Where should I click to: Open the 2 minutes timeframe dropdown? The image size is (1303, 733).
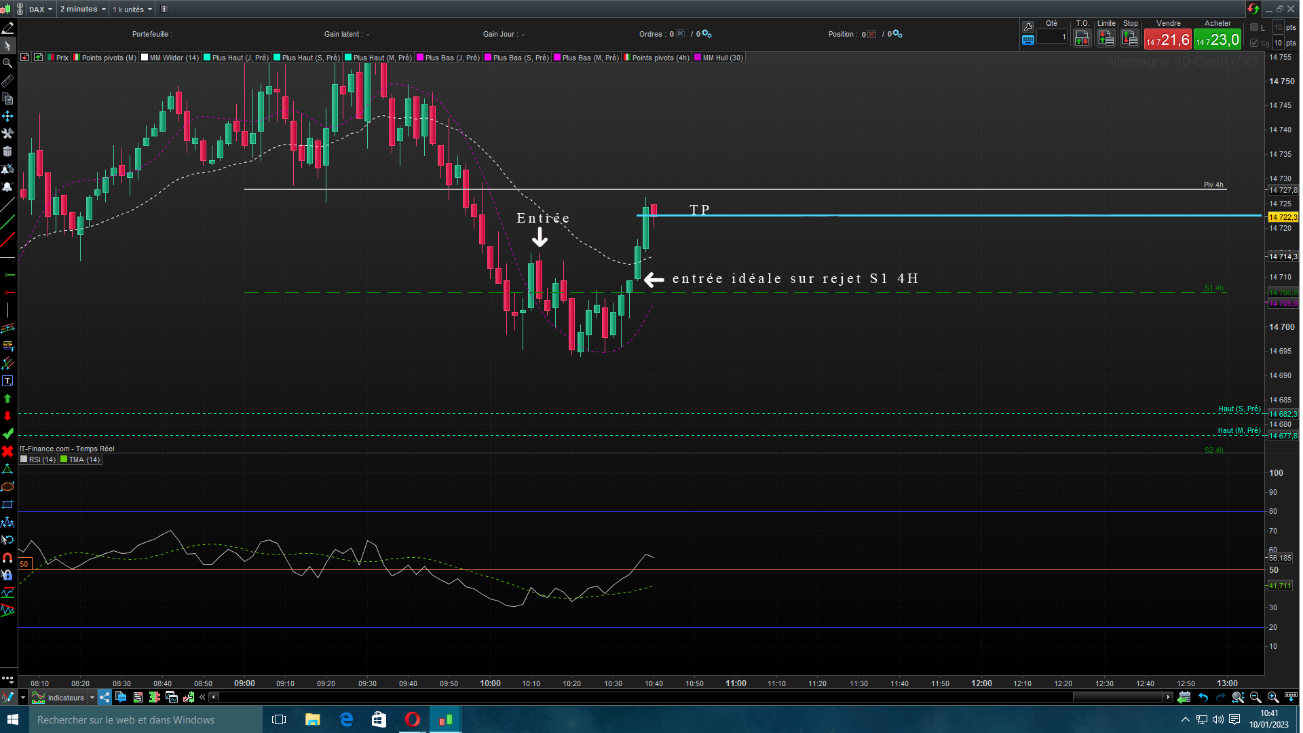click(83, 9)
